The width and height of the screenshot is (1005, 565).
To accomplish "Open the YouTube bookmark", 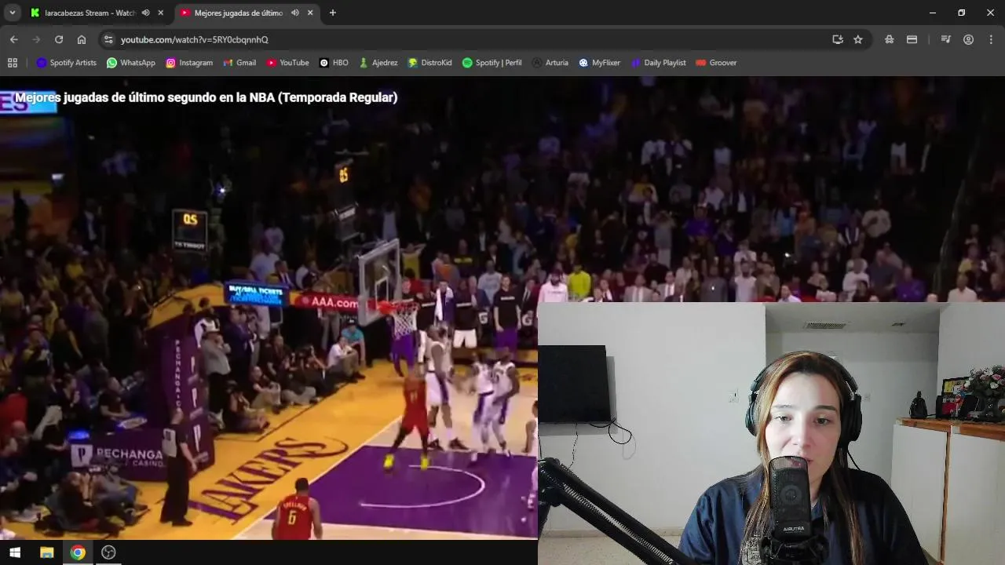I will pyautogui.click(x=287, y=63).
